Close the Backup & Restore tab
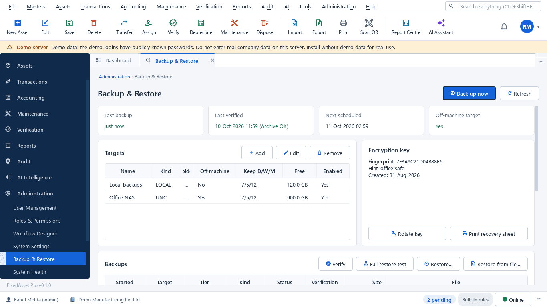Image resolution: width=547 pixels, height=307 pixels. pyautogui.click(x=213, y=60)
